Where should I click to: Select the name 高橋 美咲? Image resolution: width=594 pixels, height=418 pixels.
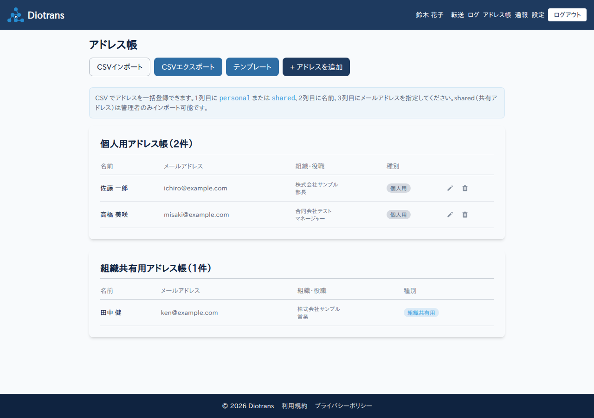114,215
